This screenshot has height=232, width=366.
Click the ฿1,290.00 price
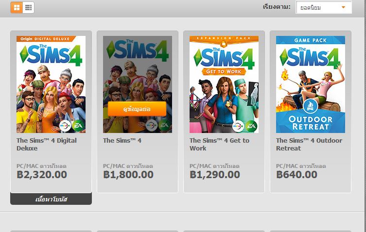click(x=215, y=175)
